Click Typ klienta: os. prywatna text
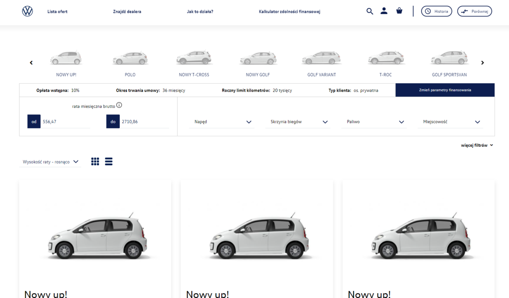 click(x=353, y=90)
